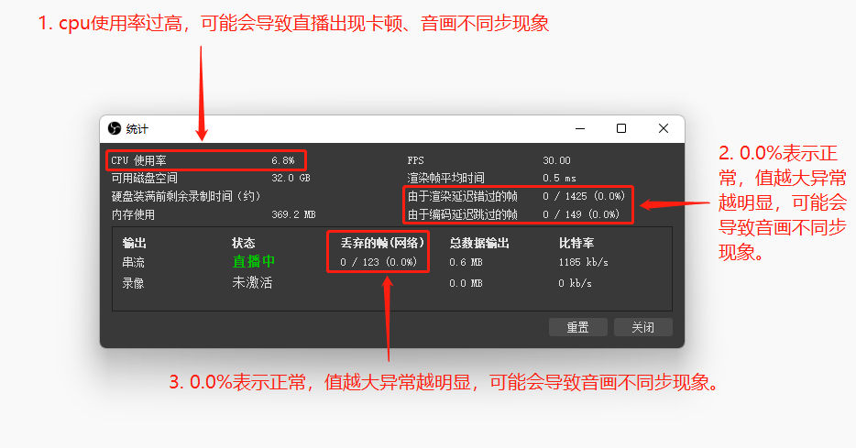Click the 0 / 149 (0.0%) value
The image size is (856, 448).
point(581,214)
